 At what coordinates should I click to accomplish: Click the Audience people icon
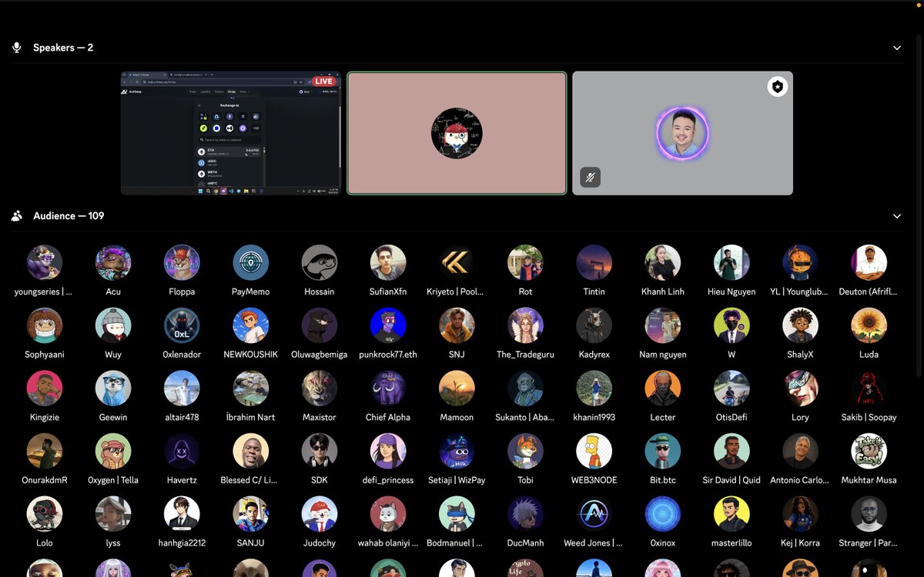(17, 216)
